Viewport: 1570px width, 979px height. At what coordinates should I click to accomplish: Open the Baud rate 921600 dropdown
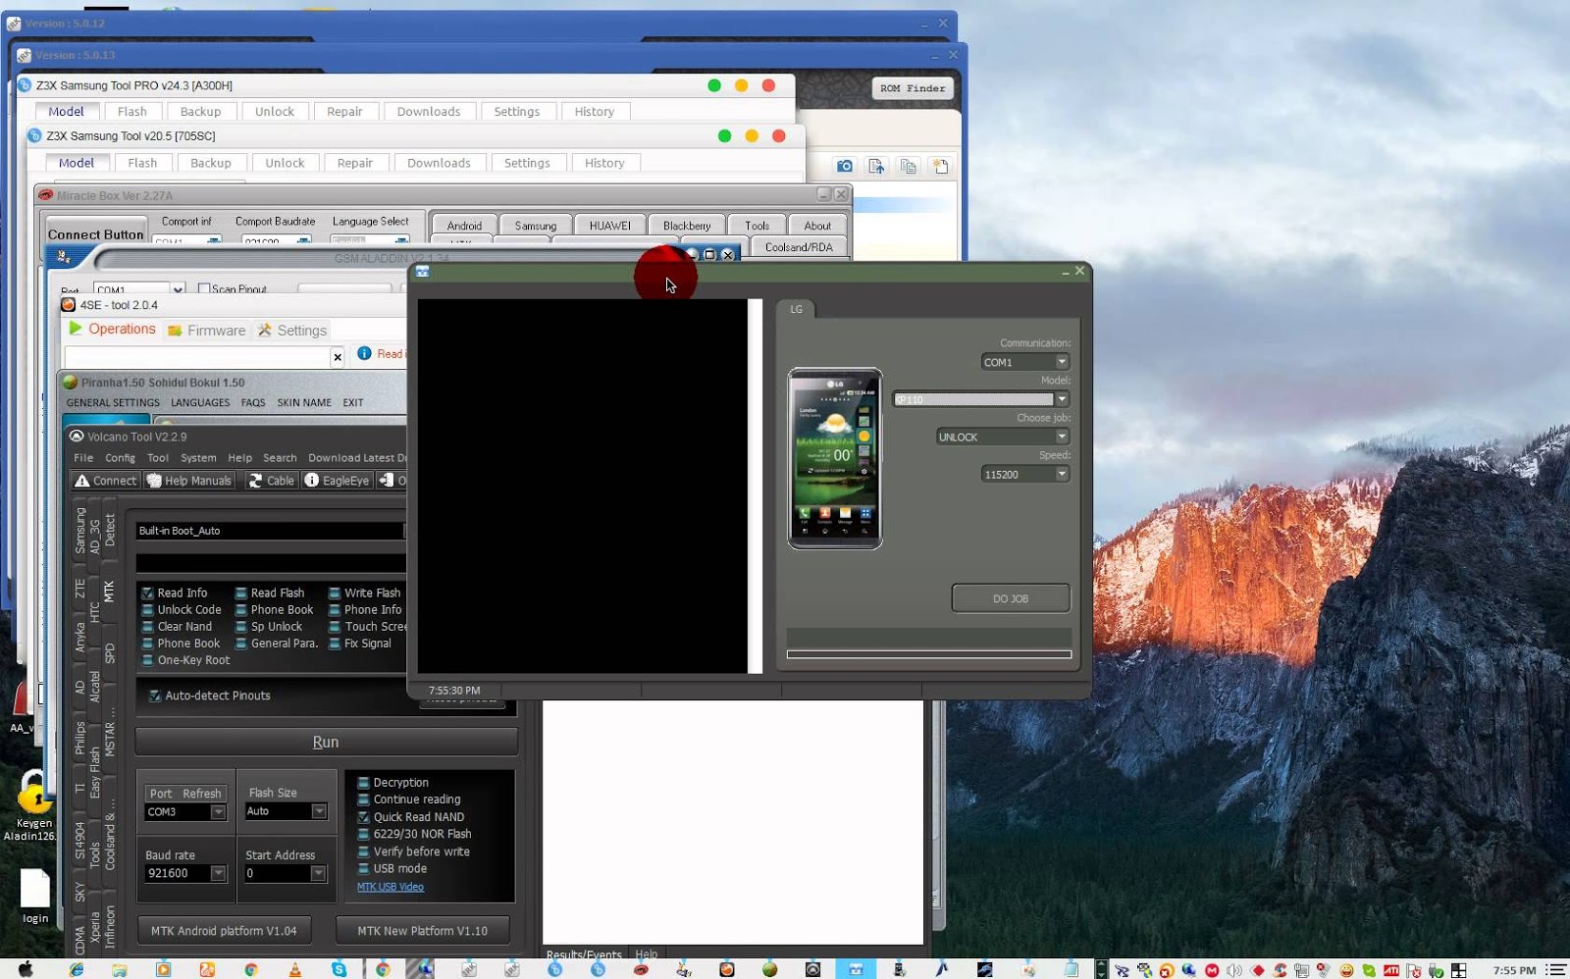pos(185,873)
